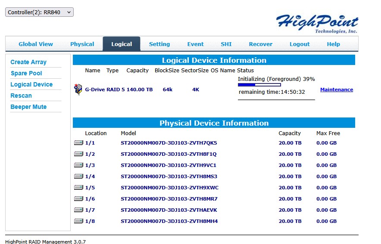Click the disk icon for location 1/4

(x=78, y=176)
